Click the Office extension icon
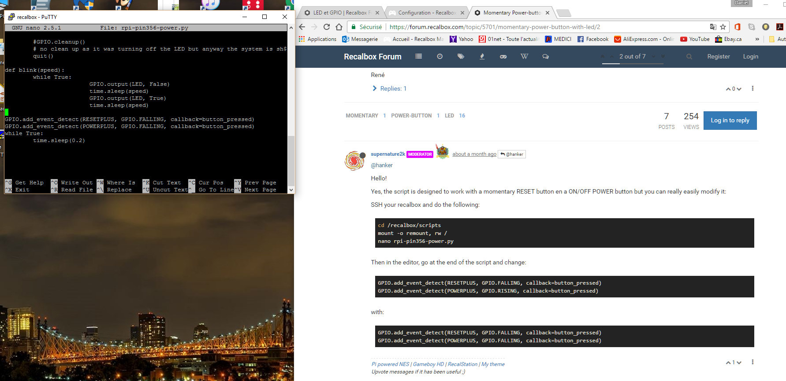Image resolution: width=786 pixels, height=381 pixels. 737,27
